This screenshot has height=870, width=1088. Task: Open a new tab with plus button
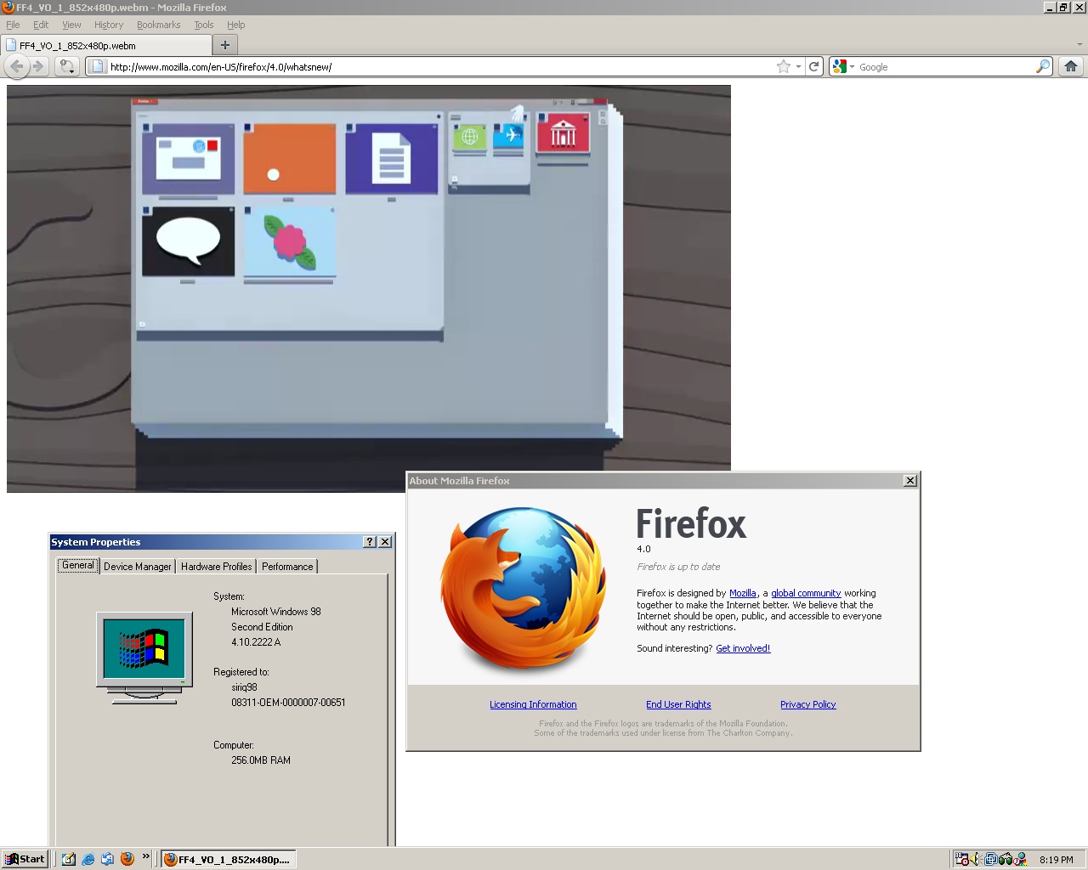[225, 45]
